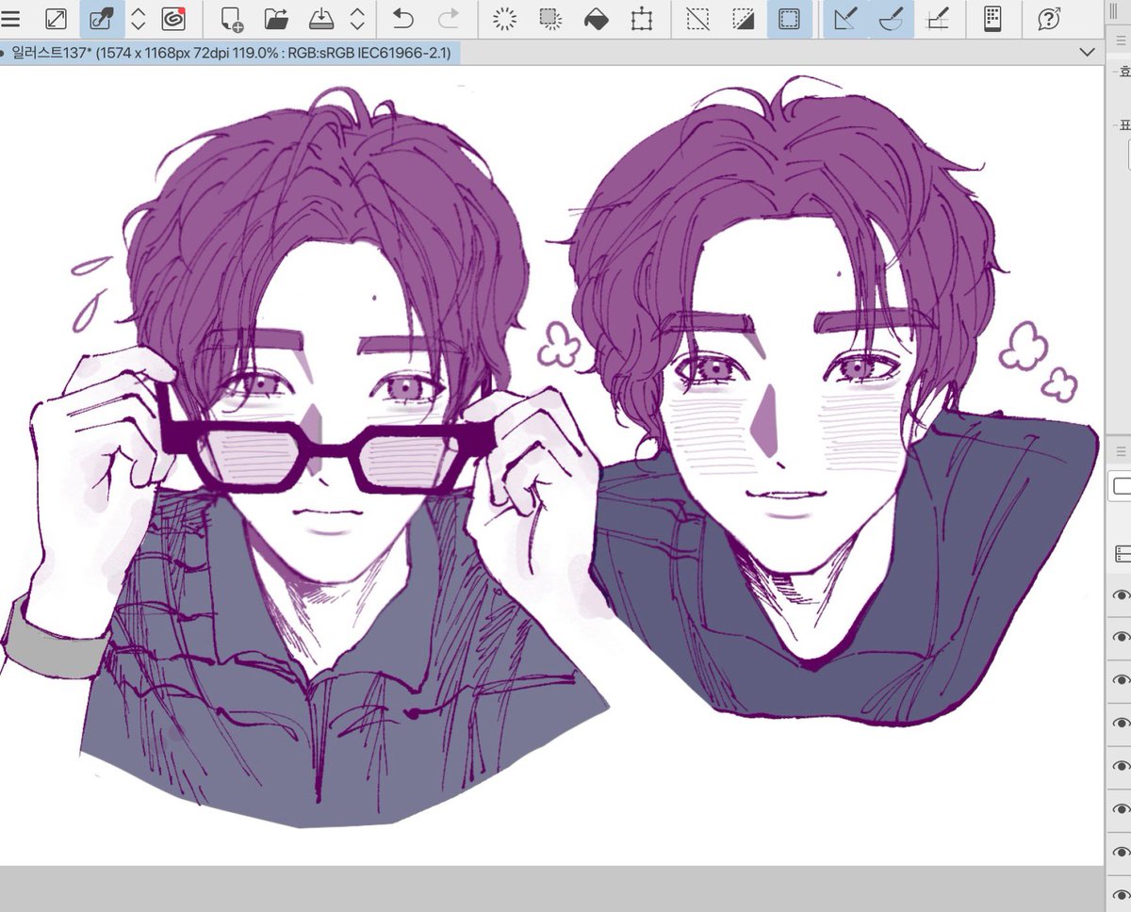Clear the layer contents with Delete icon
The width and height of the screenshot is (1131, 912).
pyautogui.click(x=505, y=18)
